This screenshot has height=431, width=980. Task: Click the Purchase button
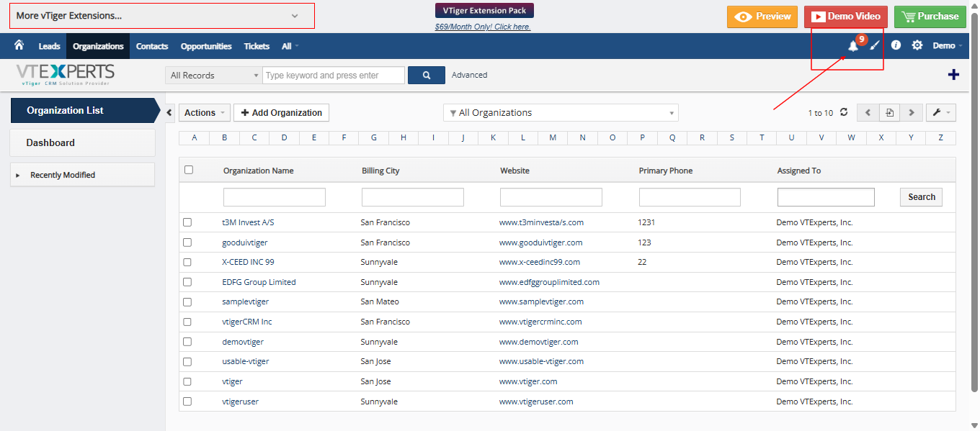[930, 16]
